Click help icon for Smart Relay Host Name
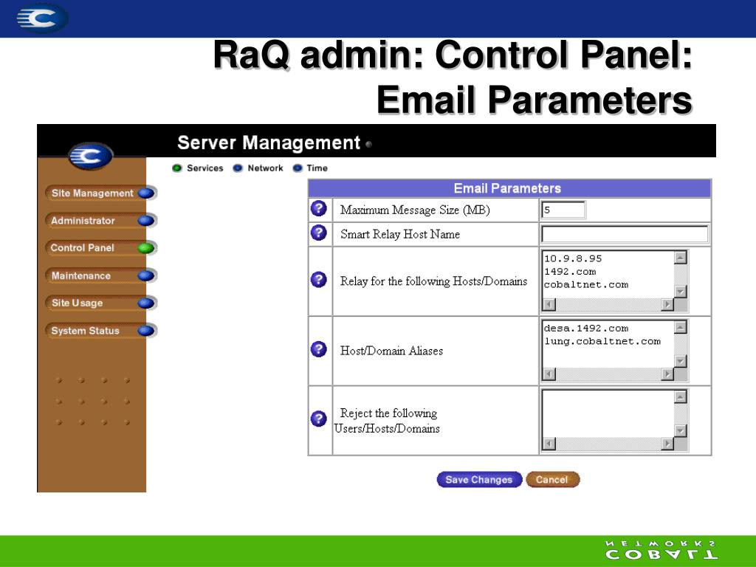Image resolution: width=756 pixels, height=567 pixels. 319,233
